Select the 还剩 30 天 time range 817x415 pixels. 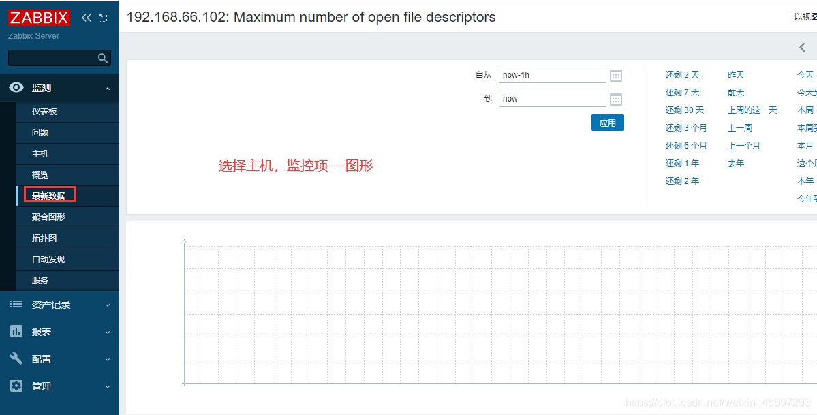tap(685, 110)
